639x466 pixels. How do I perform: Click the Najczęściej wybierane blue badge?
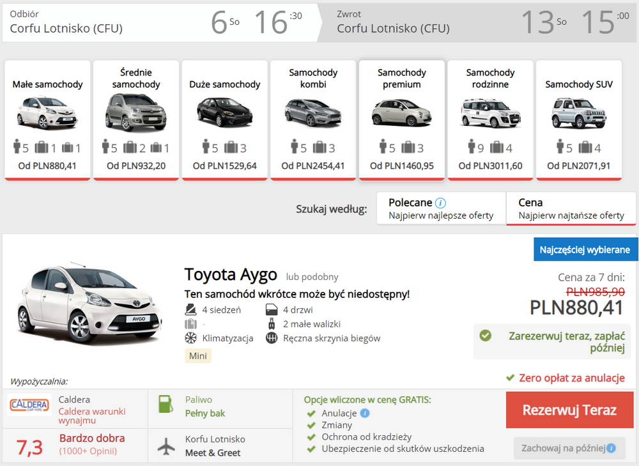click(x=585, y=249)
